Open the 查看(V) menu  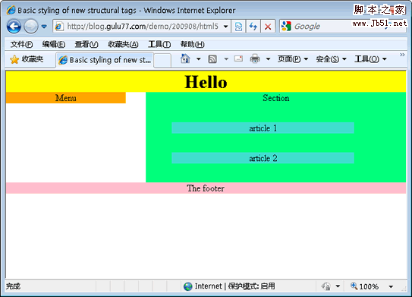tap(86, 44)
